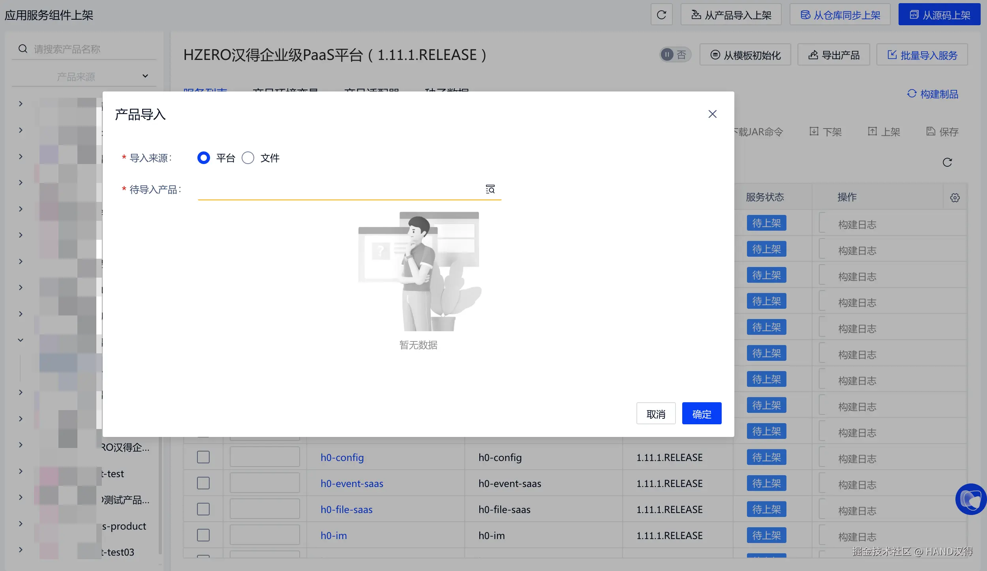Viewport: 987px width, 571px height.
Task: Click the refresh icon in top toolbar
Action: click(661, 15)
